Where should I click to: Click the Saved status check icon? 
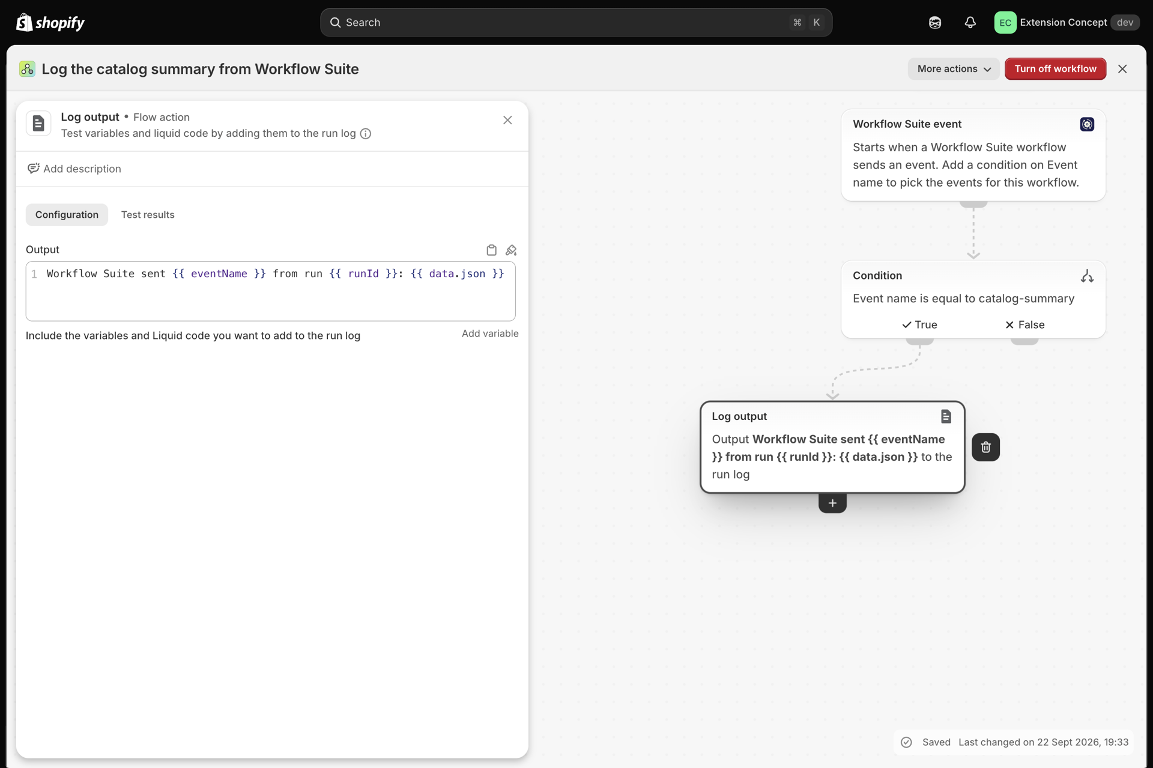pyautogui.click(x=906, y=742)
